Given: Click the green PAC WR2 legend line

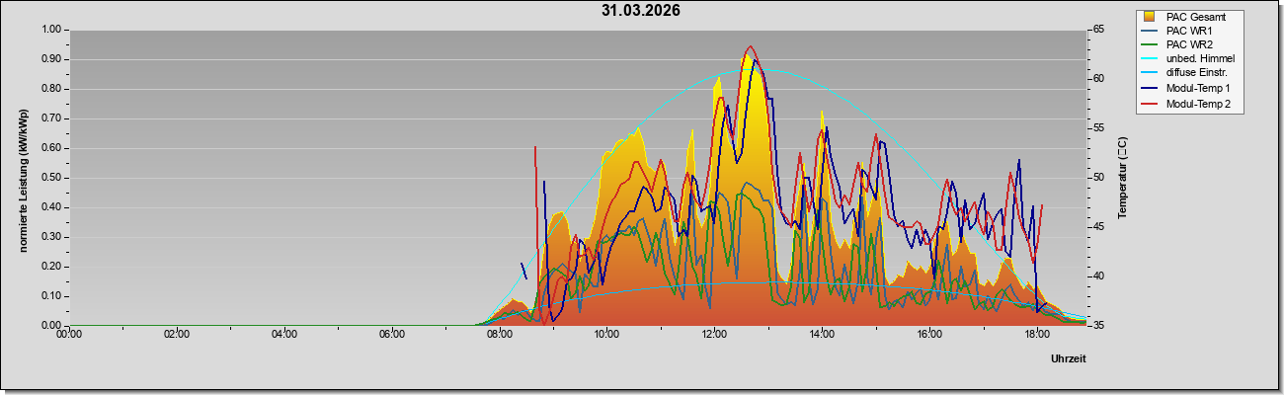Looking at the screenshot, I should 1151,45.
